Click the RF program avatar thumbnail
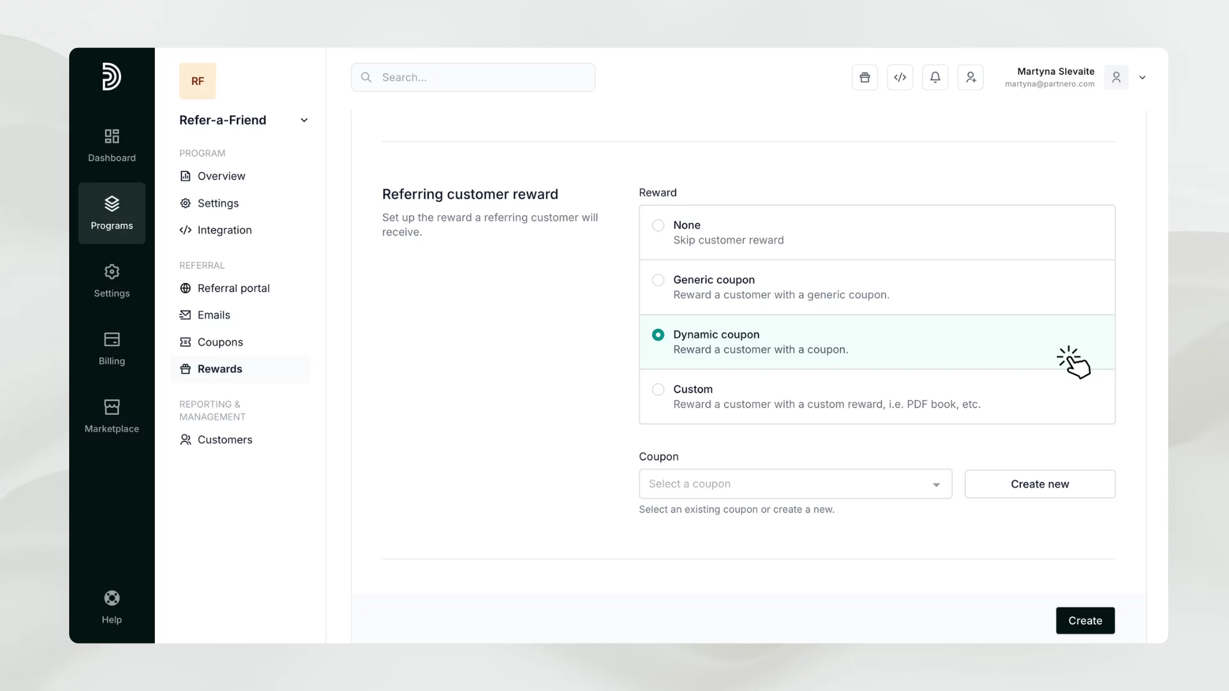 197,81
